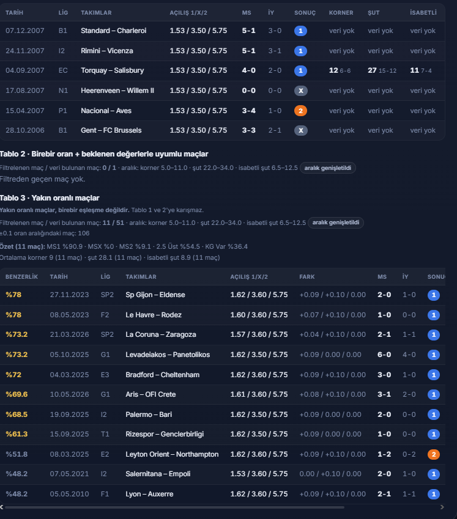Click the Bradford – Cheltenham match name
This screenshot has height=519, width=457.
point(163,375)
